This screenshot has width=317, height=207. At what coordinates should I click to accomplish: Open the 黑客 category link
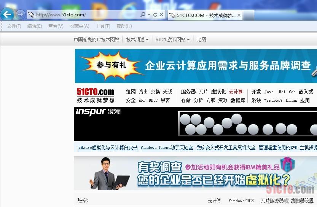pos(166,101)
